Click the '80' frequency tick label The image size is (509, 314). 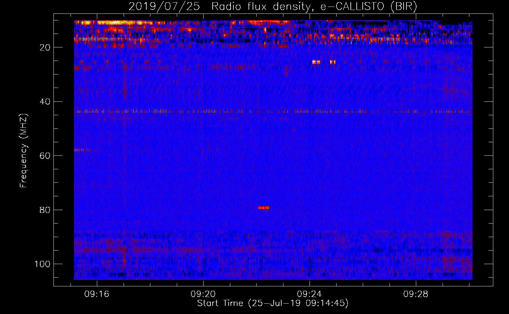(x=45, y=210)
